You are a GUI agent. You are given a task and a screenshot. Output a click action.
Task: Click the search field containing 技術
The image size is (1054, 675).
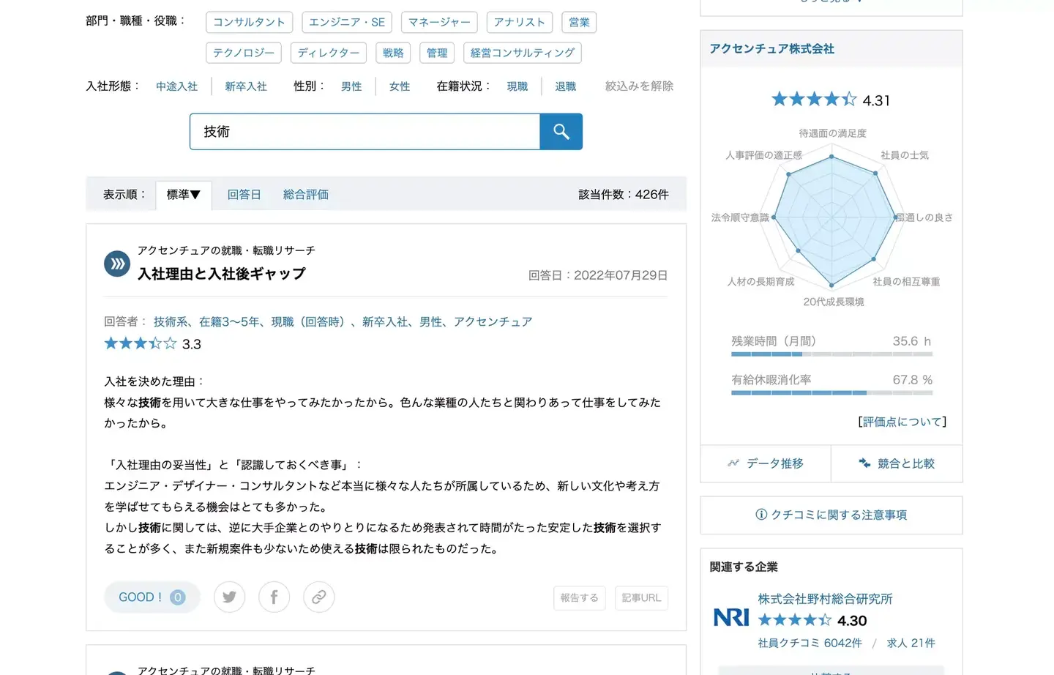click(365, 132)
